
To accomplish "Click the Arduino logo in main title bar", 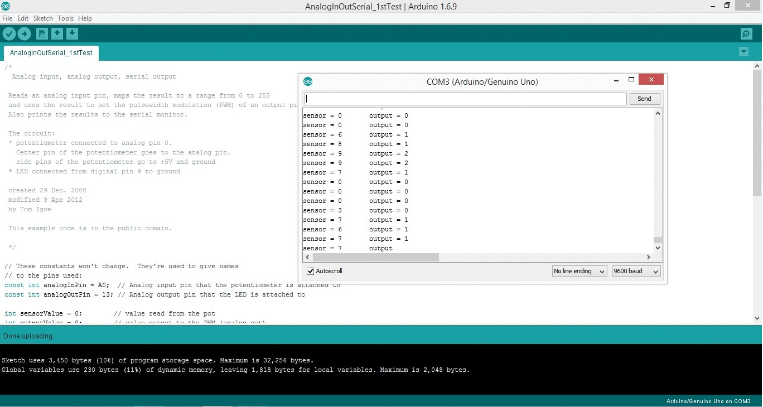I will [x=6, y=6].
